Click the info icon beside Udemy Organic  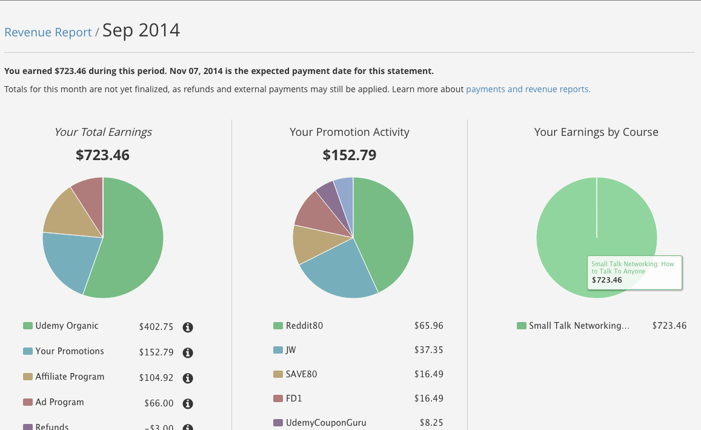click(188, 328)
